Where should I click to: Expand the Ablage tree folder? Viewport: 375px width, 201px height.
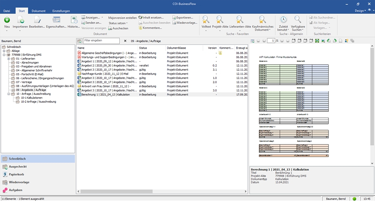pos(4,51)
